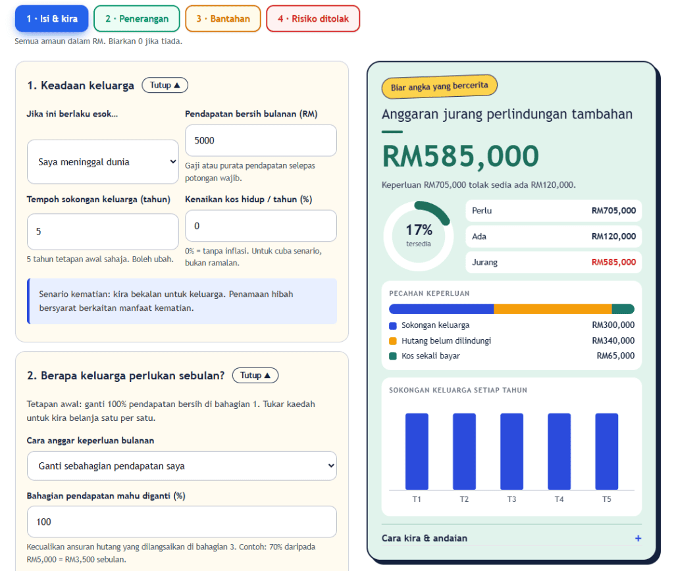Select the "4 · Risiko ditolak" tab
674x571 pixels.
[313, 18]
